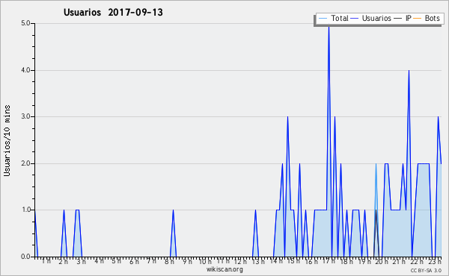Click the dark IP legend line
The width and height of the screenshot is (449, 276).
(x=398, y=19)
